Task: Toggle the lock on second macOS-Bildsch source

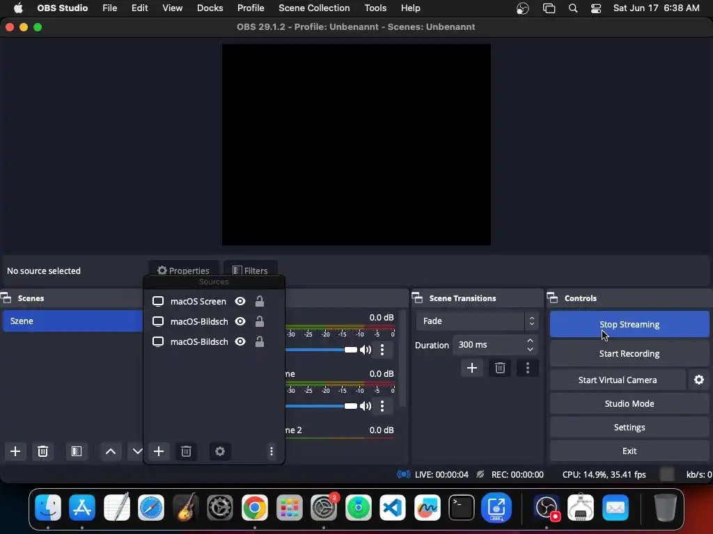Action: tap(260, 341)
